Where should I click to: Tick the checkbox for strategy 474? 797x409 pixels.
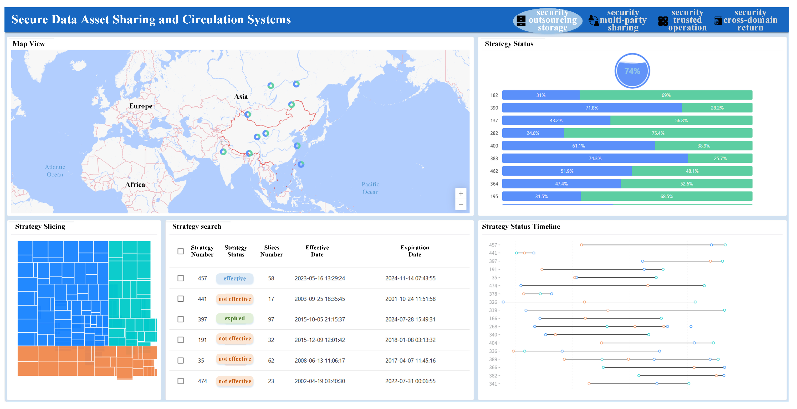180,381
